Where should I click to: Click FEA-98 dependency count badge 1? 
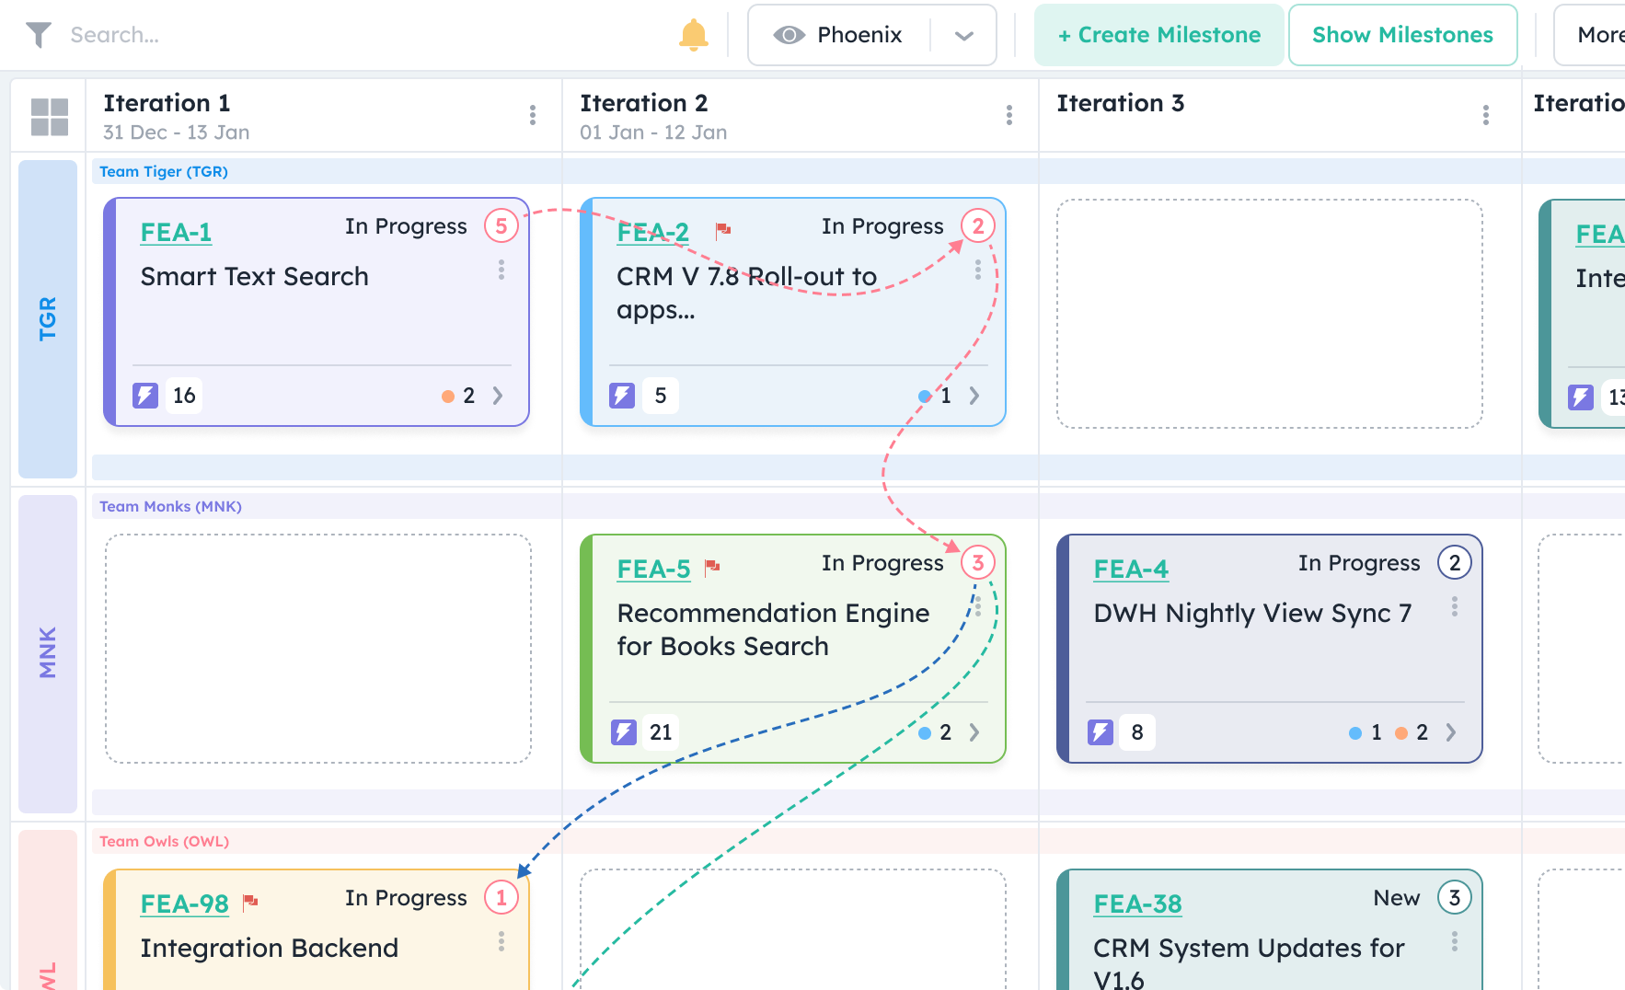click(501, 898)
